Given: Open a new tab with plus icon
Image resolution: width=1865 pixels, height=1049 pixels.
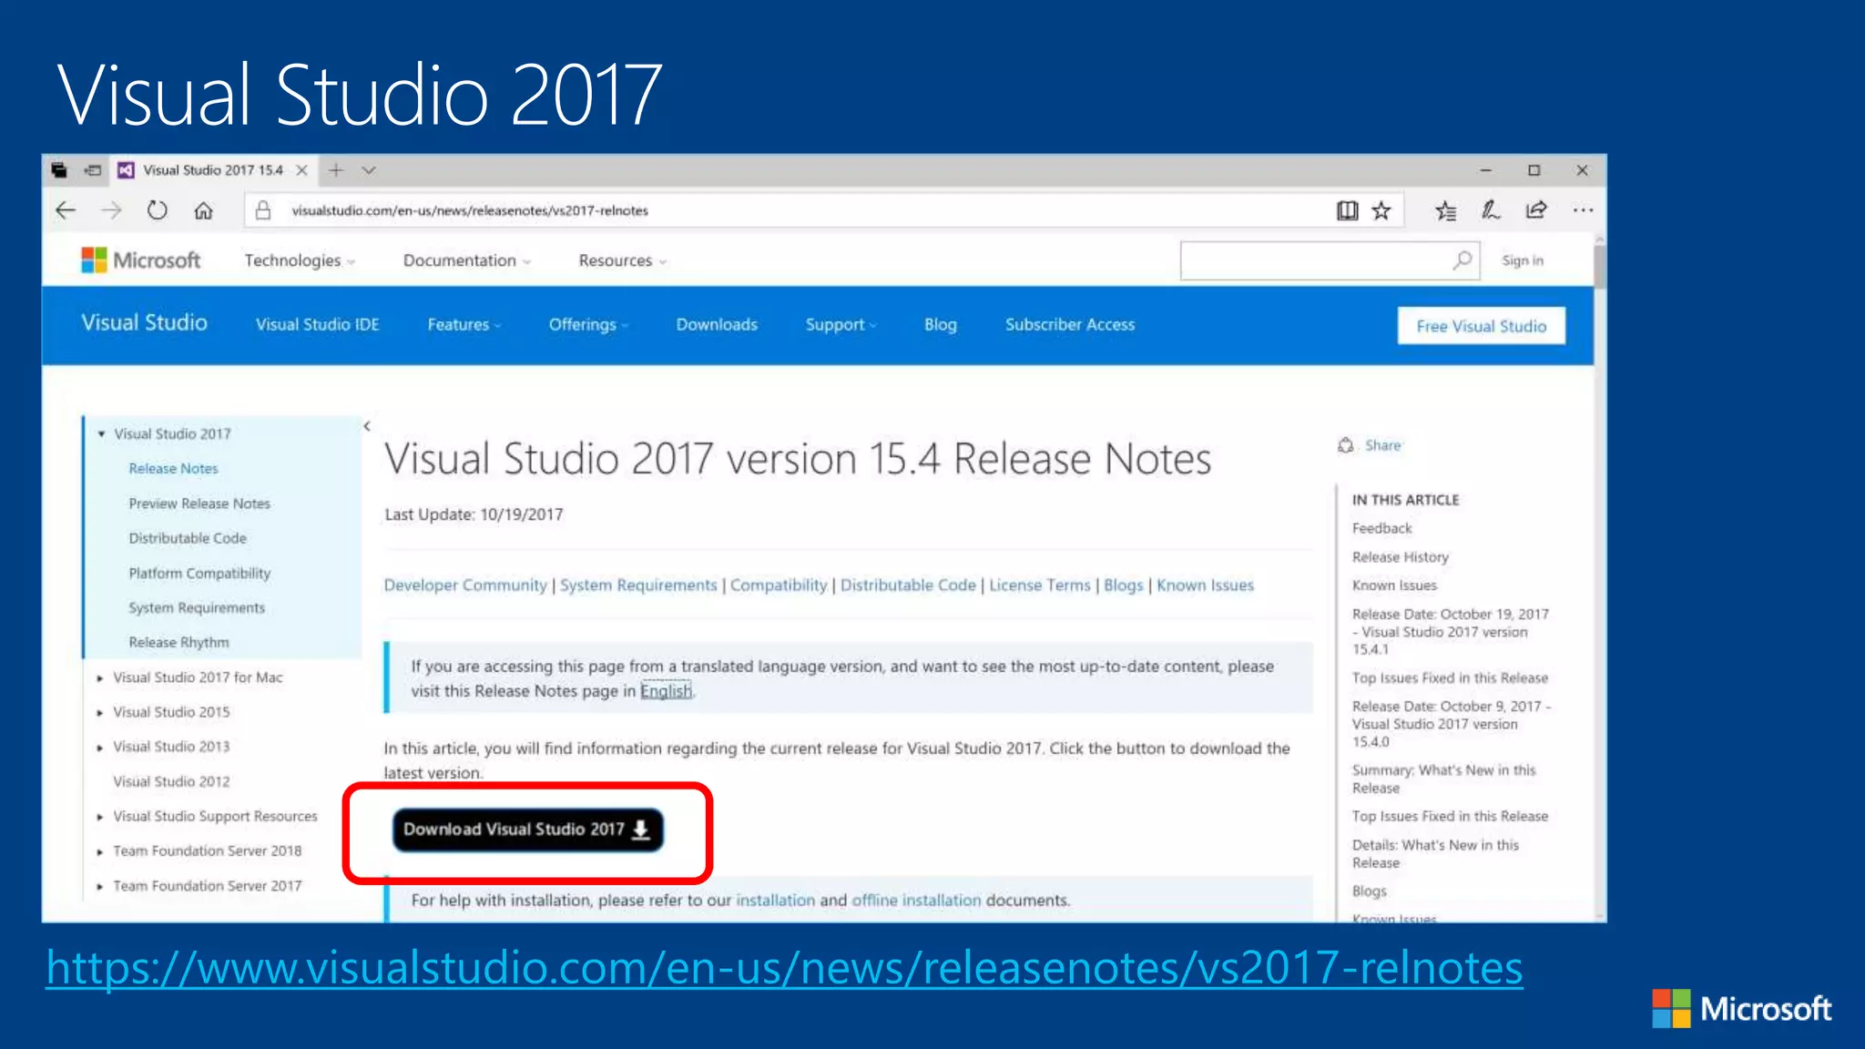Looking at the screenshot, I should click(336, 170).
